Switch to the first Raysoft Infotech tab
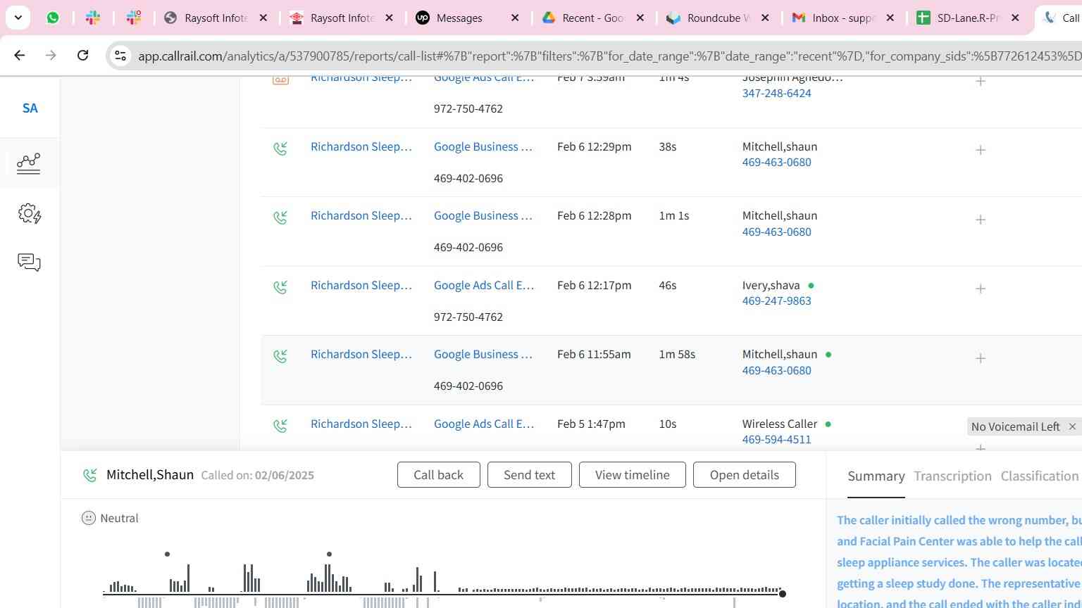This screenshot has width=1082, height=608. [x=216, y=18]
